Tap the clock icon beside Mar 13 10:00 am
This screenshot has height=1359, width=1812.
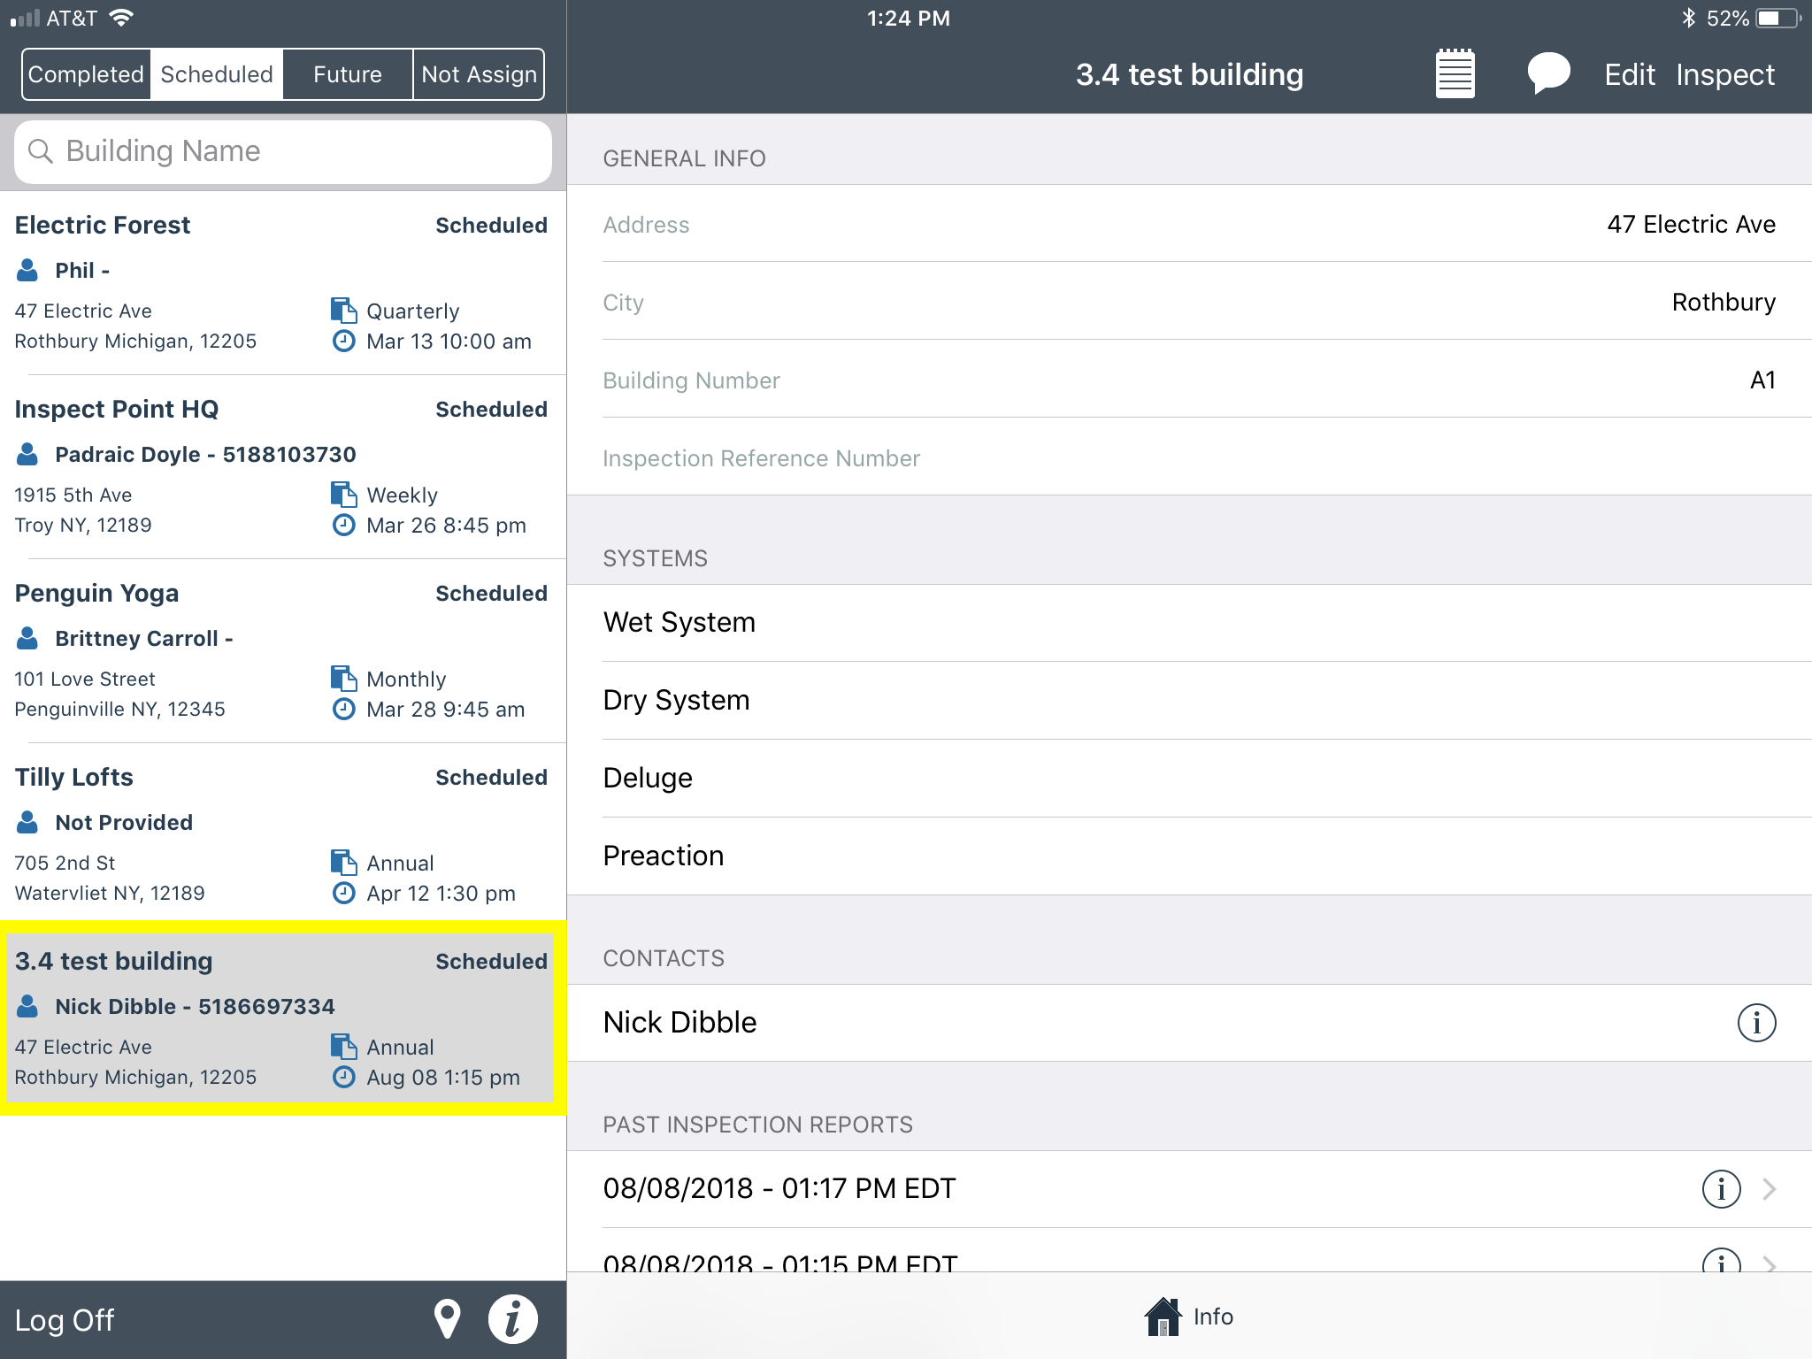click(344, 342)
